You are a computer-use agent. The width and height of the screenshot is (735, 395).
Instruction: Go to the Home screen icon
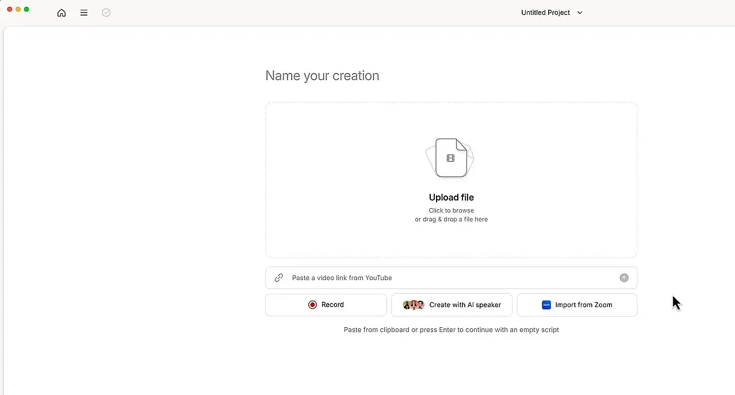click(x=62, y=13)
